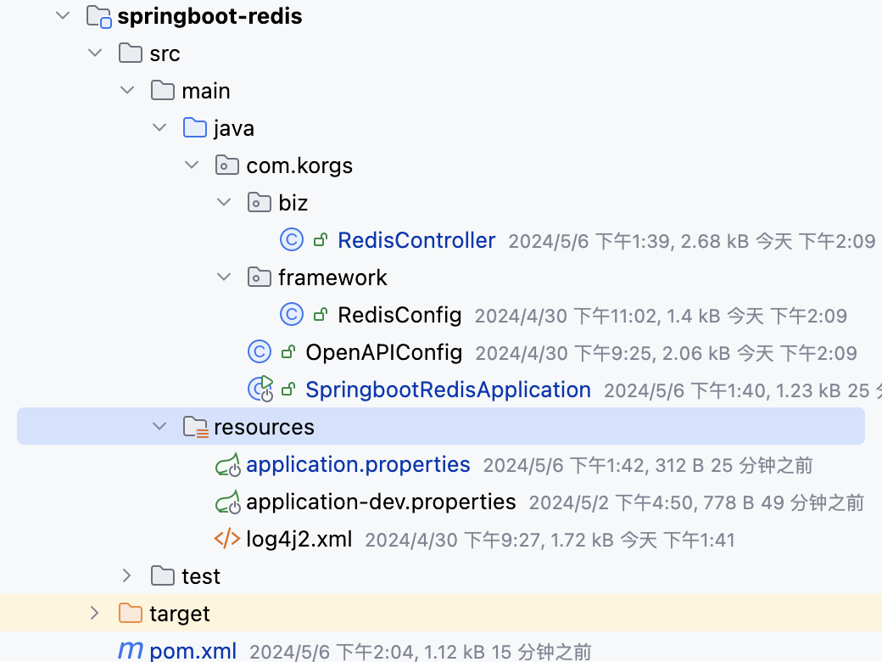Click the SpringbootRedisApplication run class icon
Image resolution: width=882 pixels, height=662 pixels.
[260, 389]
